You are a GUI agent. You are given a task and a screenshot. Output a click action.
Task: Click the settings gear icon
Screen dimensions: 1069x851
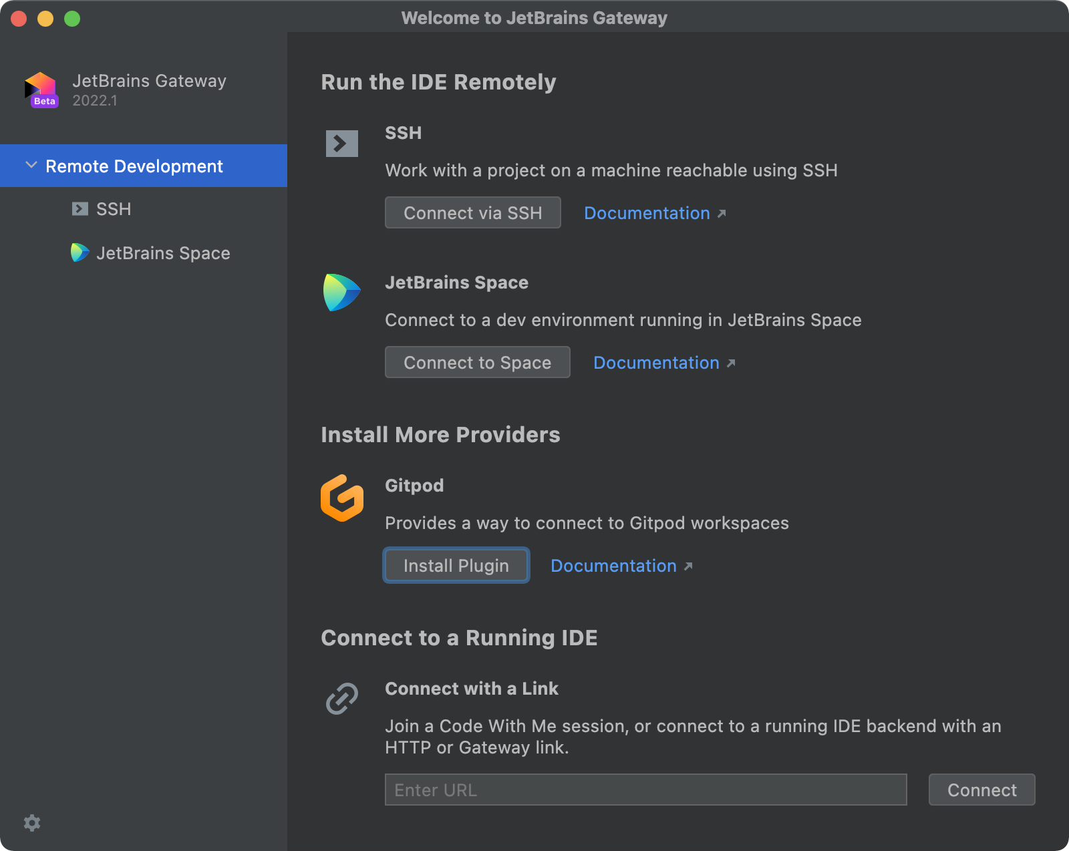[x=32, y=822]
